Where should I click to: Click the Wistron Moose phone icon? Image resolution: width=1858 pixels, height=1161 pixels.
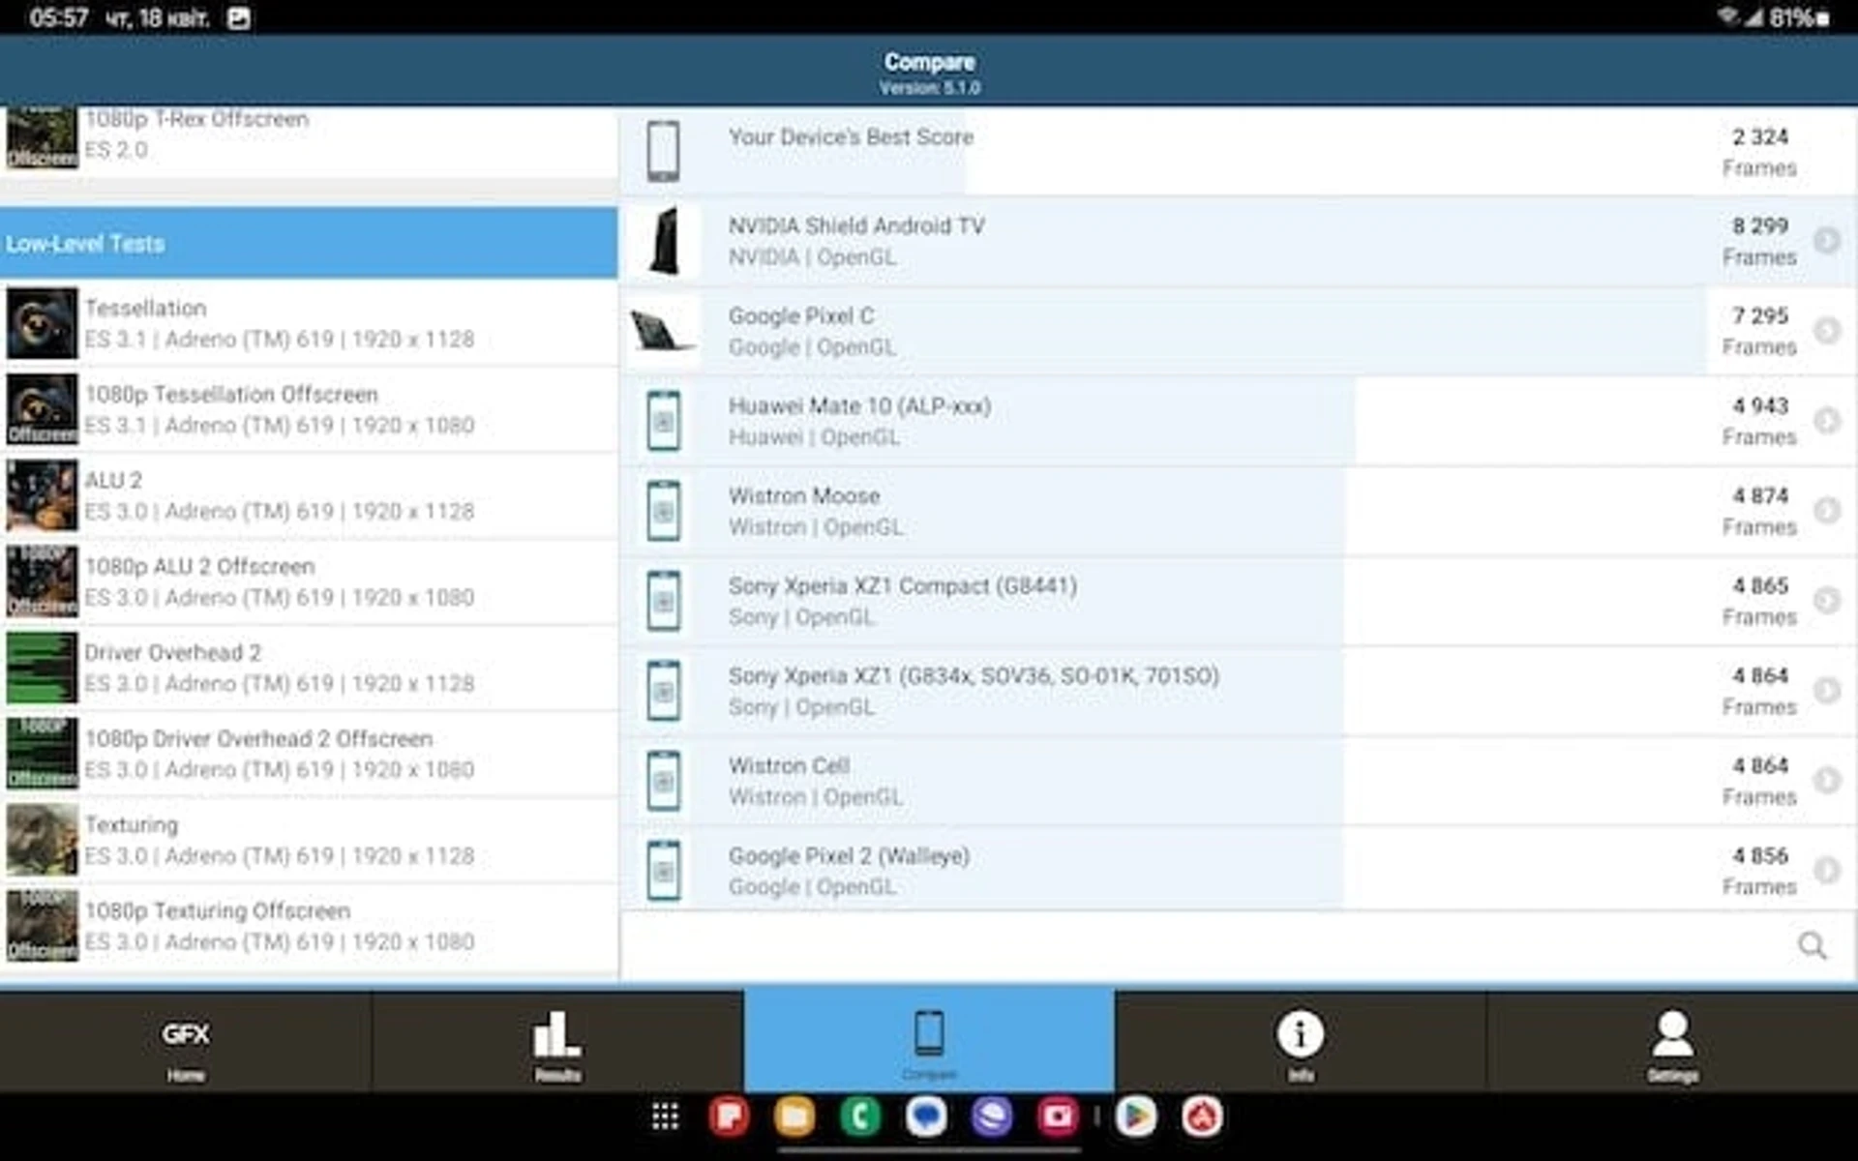click(664, 510)
